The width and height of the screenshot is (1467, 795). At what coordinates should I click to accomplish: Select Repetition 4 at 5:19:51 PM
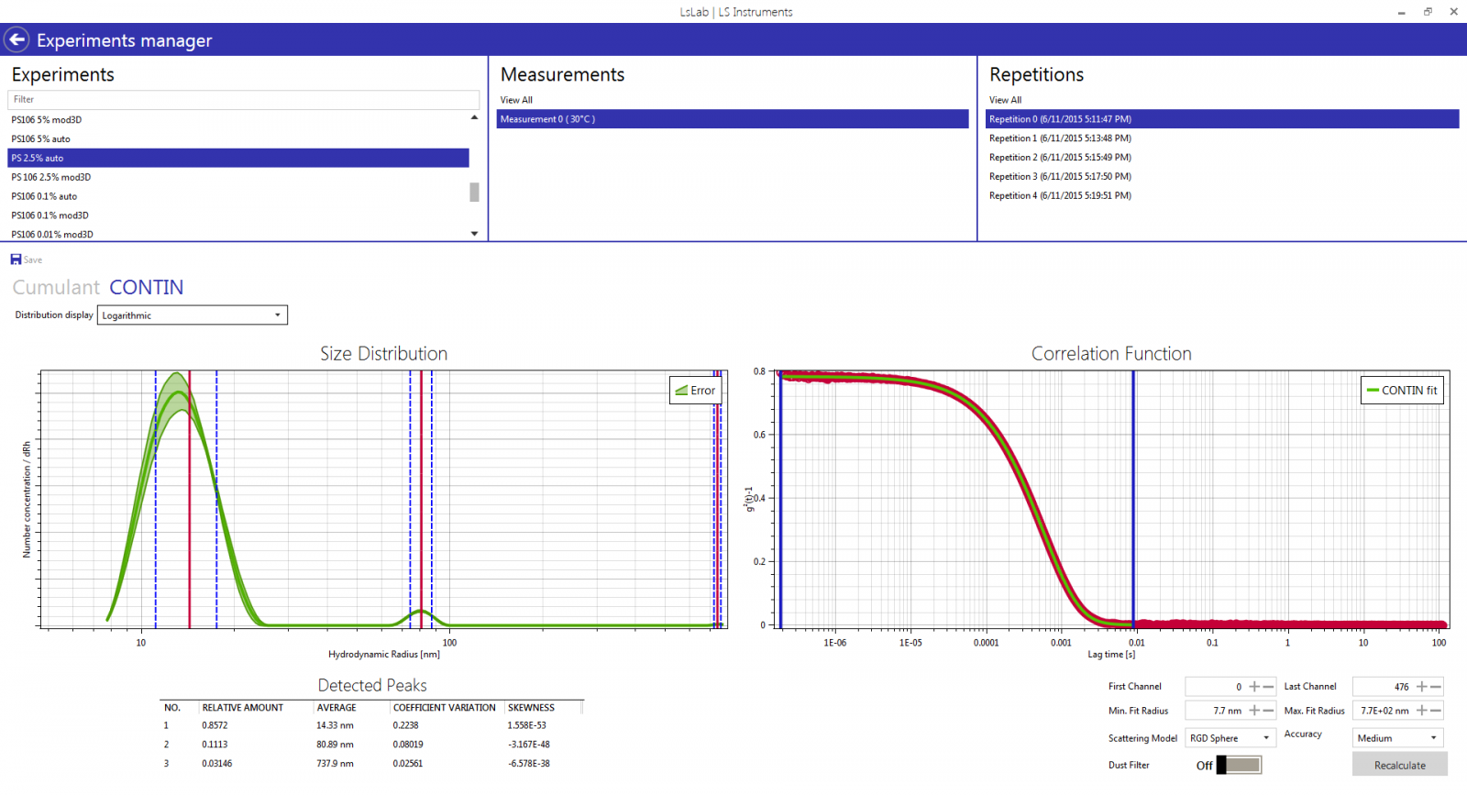pos(1222,195)
